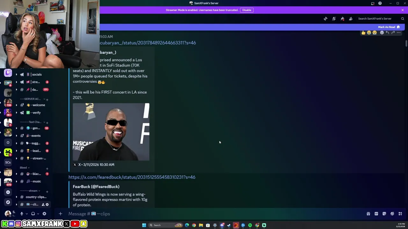Click FearBuck (@FearedBuck) embed author
Screen dimensions: 408x229
click(96, 187)
